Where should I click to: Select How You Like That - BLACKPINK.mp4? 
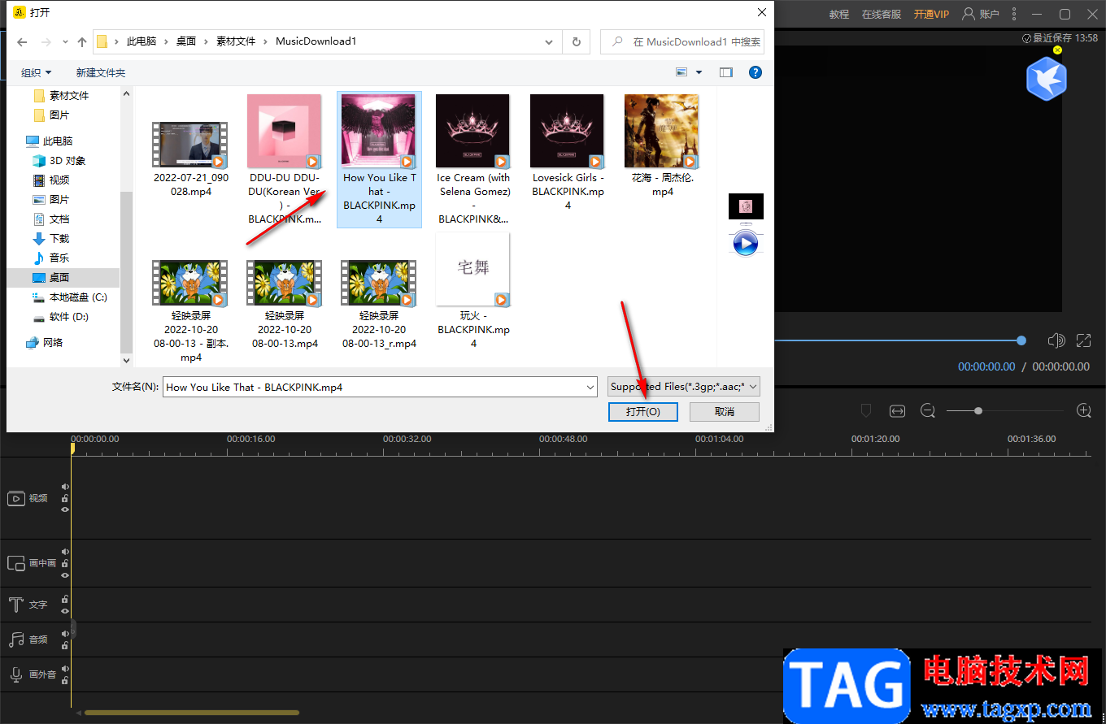tap(379, 159)
